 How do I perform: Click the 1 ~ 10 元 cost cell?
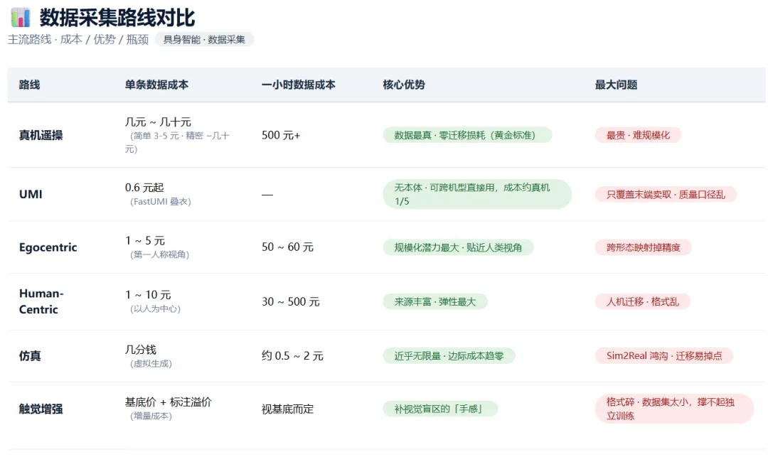pyautogui.click(x=147, y=294)
